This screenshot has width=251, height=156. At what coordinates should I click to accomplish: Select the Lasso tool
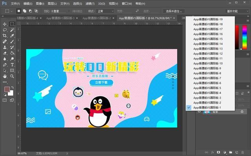point(5,30)
